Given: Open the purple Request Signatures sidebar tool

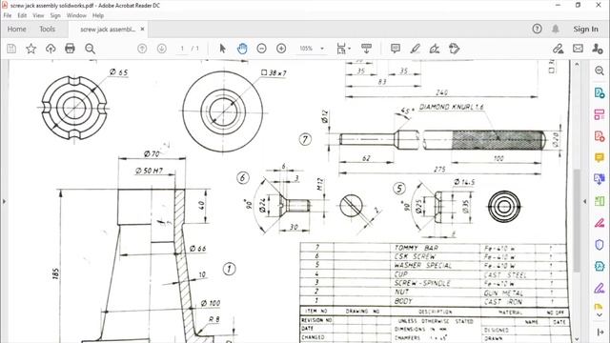Looking at the screenshot, I should [x=600, y=288].
